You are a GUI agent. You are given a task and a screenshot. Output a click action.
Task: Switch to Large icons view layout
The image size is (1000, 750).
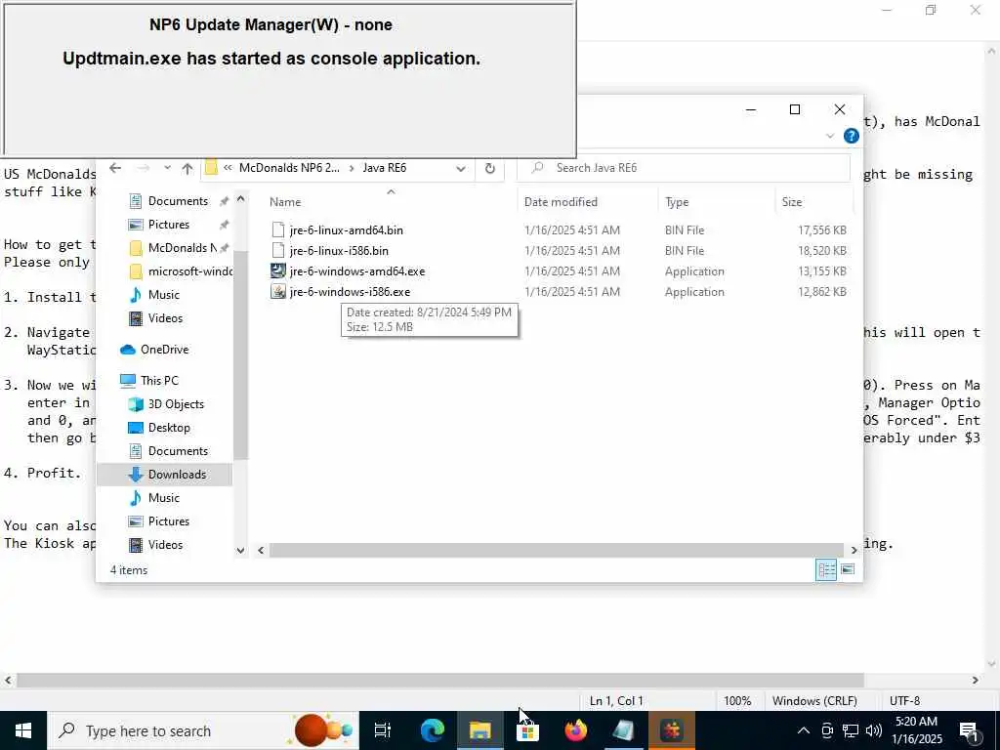[x=848, y=569]
